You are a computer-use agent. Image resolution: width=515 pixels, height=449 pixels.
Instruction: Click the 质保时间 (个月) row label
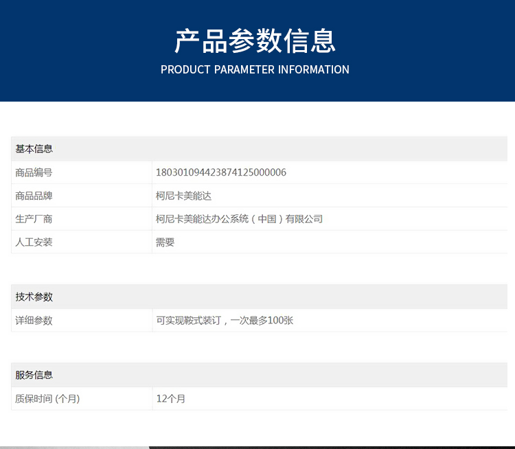(48, 399)
